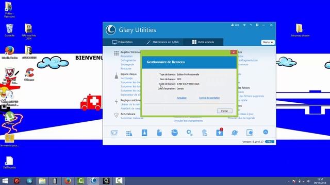Open the Nouveau dossier desktop folder
Viewport: 330px width, 185px height.
coord(300,30)
